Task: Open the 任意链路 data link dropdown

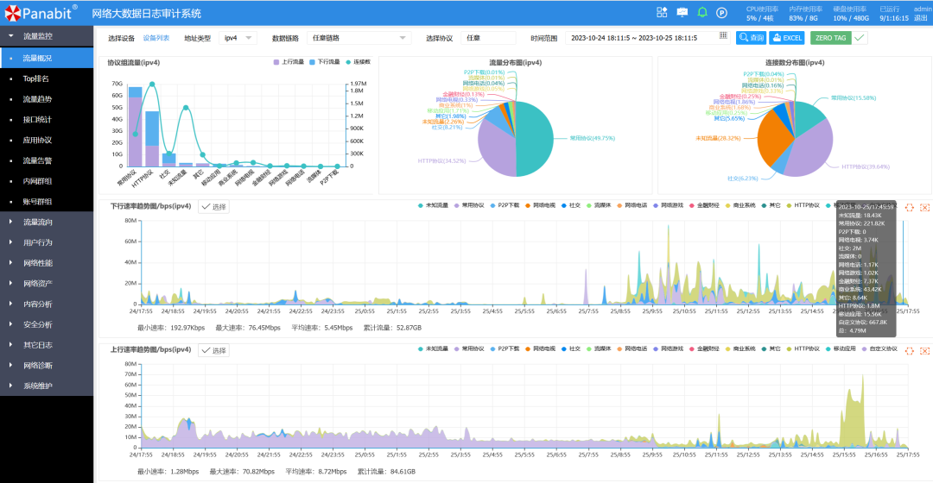Action: [x=359, y=38]
